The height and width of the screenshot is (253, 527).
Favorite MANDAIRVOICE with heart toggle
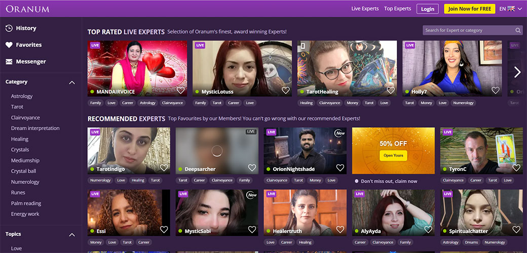180,91
